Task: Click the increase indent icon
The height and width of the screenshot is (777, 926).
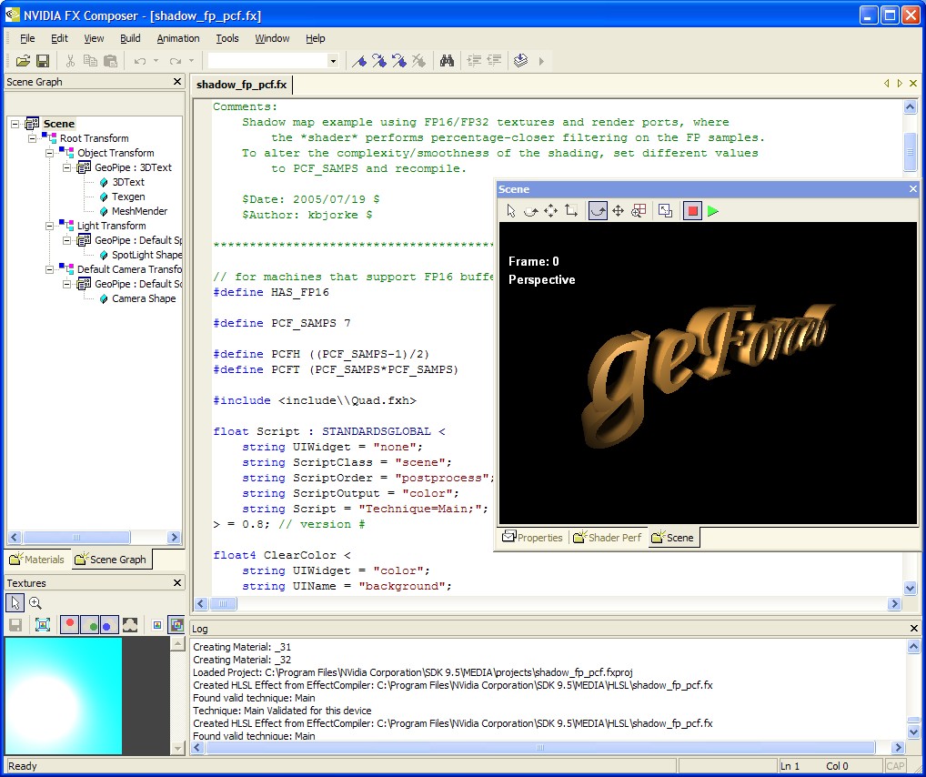Action: [x=474, y=61]
